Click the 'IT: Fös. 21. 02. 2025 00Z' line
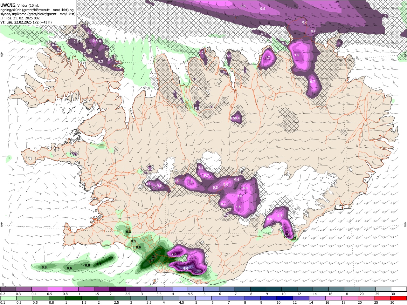Image resolution: width=407 pixels, height=305 pixels. tap(20, 18)
